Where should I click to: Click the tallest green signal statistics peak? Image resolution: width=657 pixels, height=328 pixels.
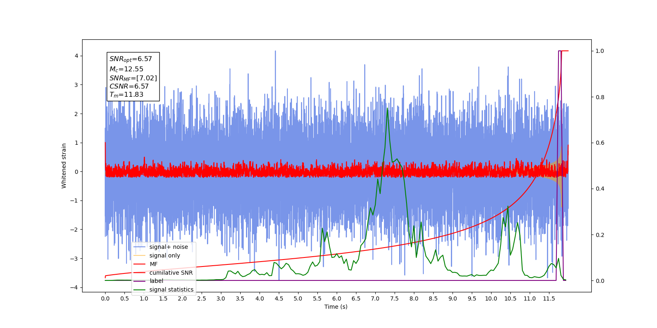click(x=387, y=109)
